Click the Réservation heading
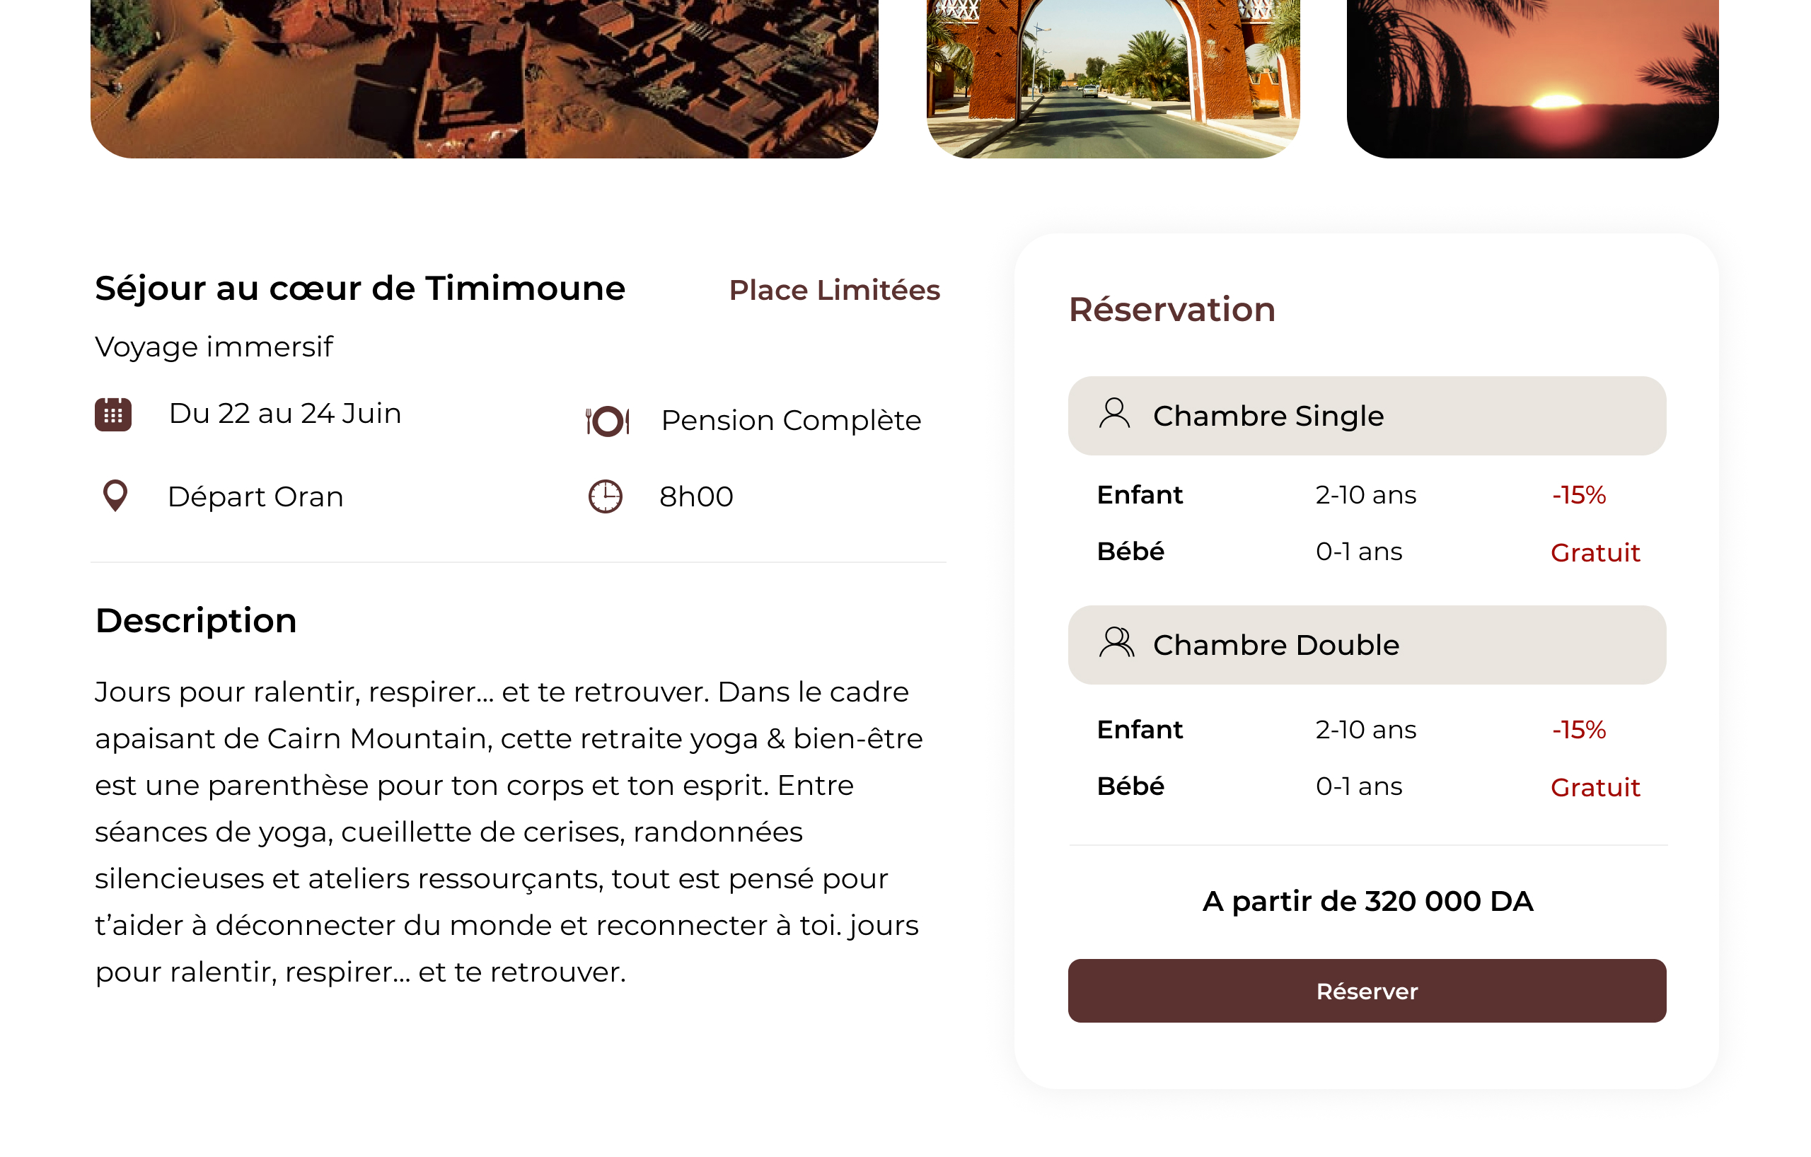 (1171, 310)
